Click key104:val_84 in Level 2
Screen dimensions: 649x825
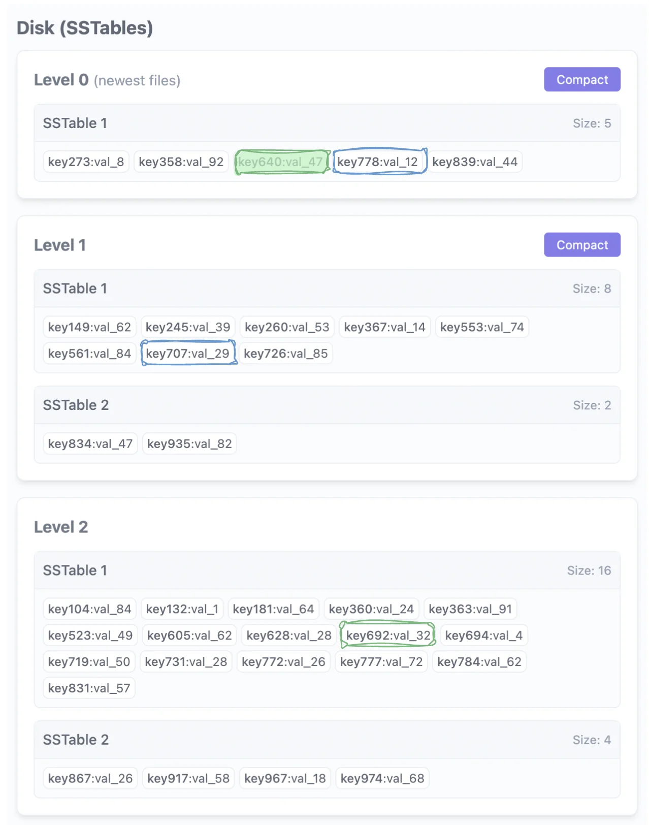[89, 609]
